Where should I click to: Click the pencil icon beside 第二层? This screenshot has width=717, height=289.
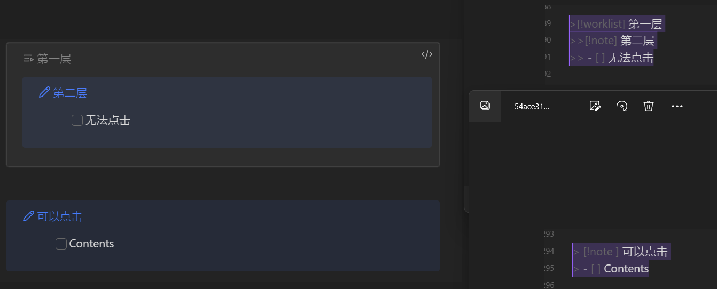tap(44, 93)
